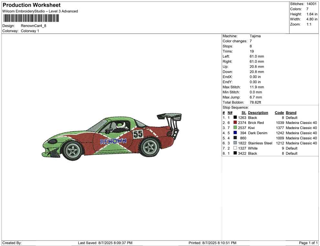This screenshot has height=246, width=320.
Task: Click the Up value '20.8 mm'
Action: (257, 67)
